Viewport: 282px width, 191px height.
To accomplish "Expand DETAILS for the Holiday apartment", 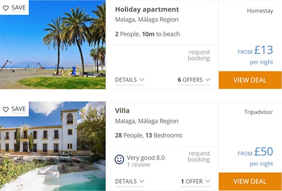I will pos(129,80).
